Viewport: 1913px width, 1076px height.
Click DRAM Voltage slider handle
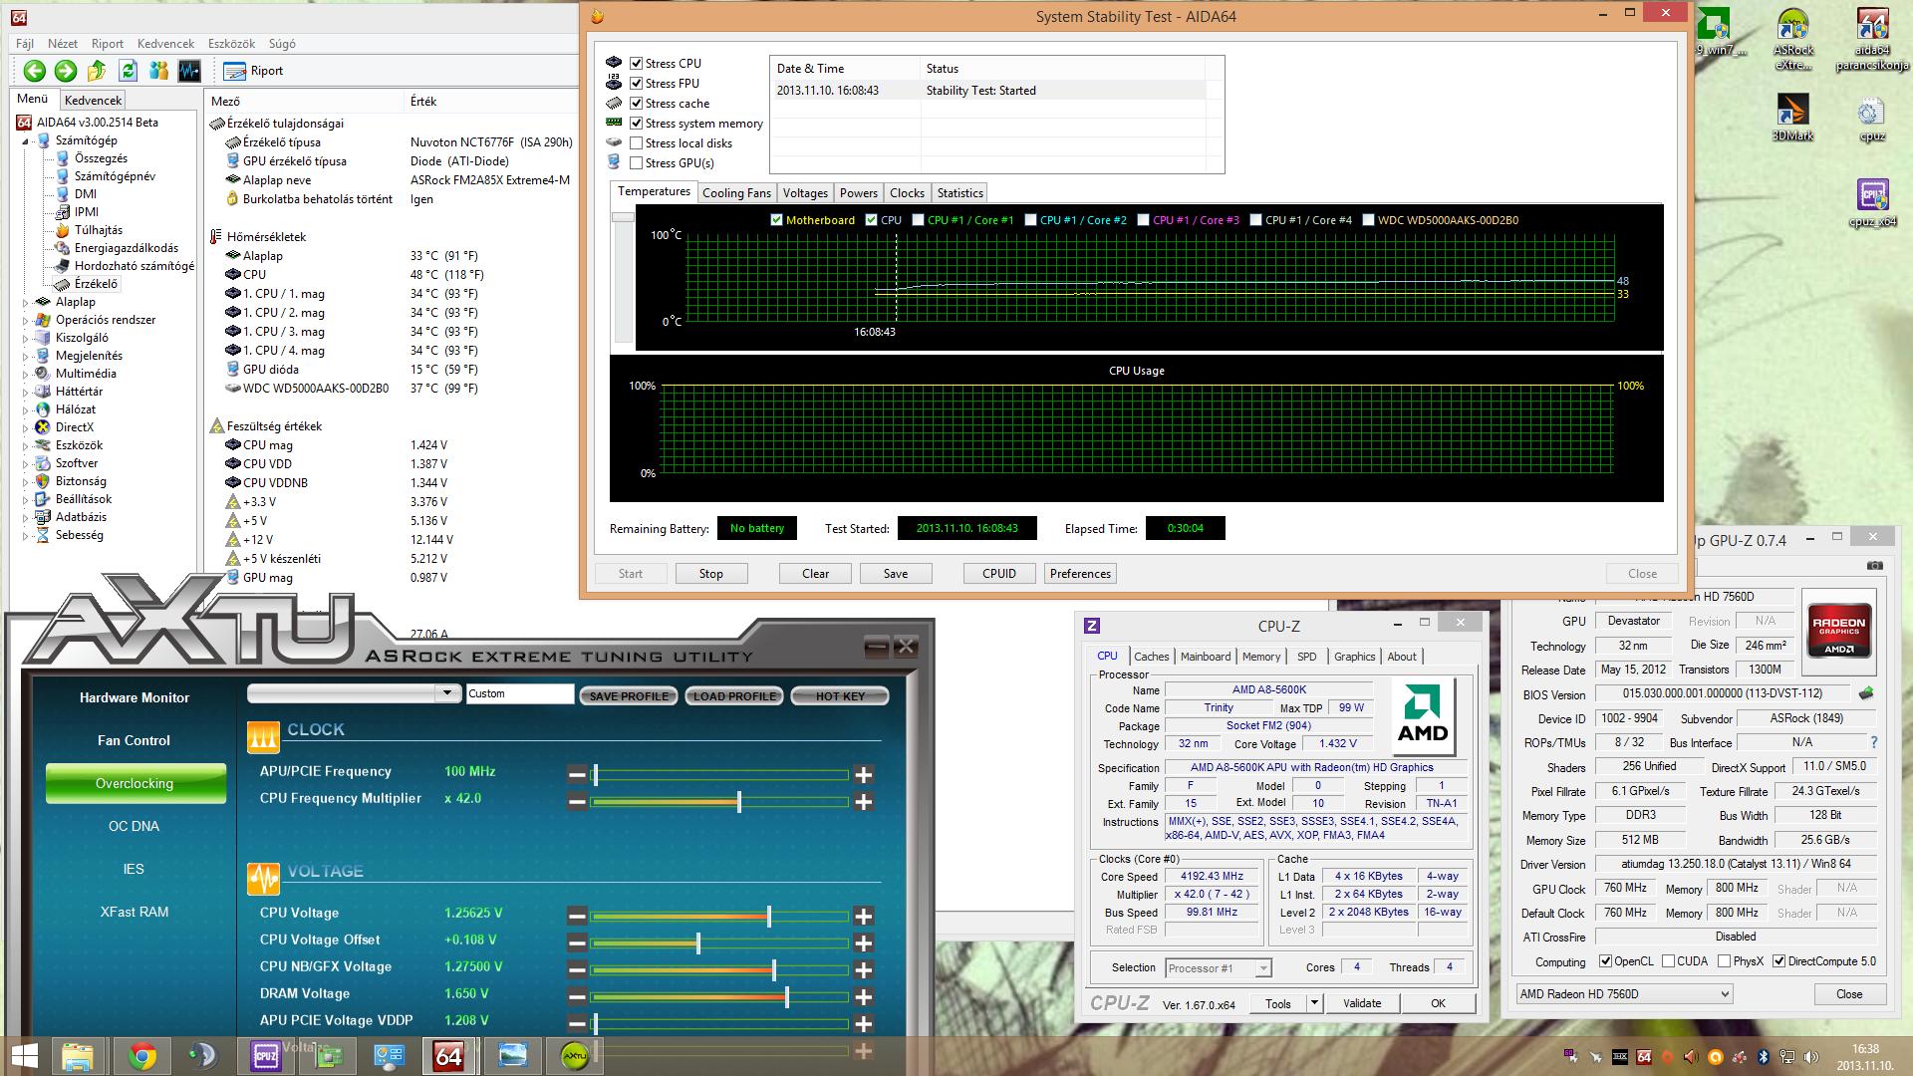786,996
